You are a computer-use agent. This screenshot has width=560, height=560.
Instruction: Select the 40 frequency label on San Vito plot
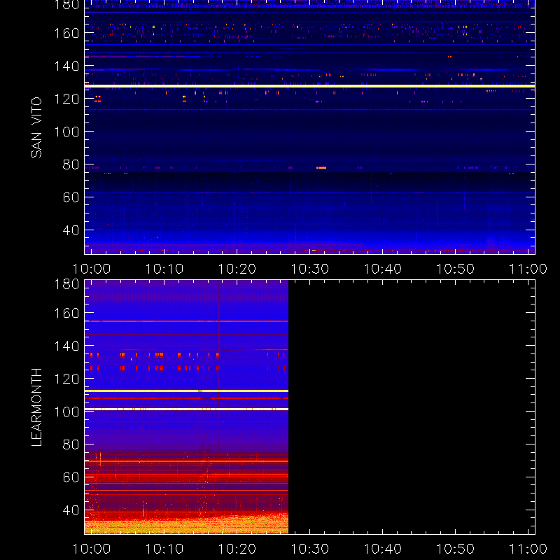(x=71, y=230)
